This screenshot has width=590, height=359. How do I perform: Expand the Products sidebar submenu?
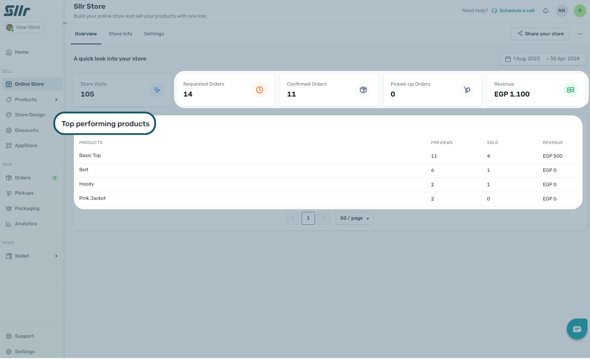click(56, 100)
